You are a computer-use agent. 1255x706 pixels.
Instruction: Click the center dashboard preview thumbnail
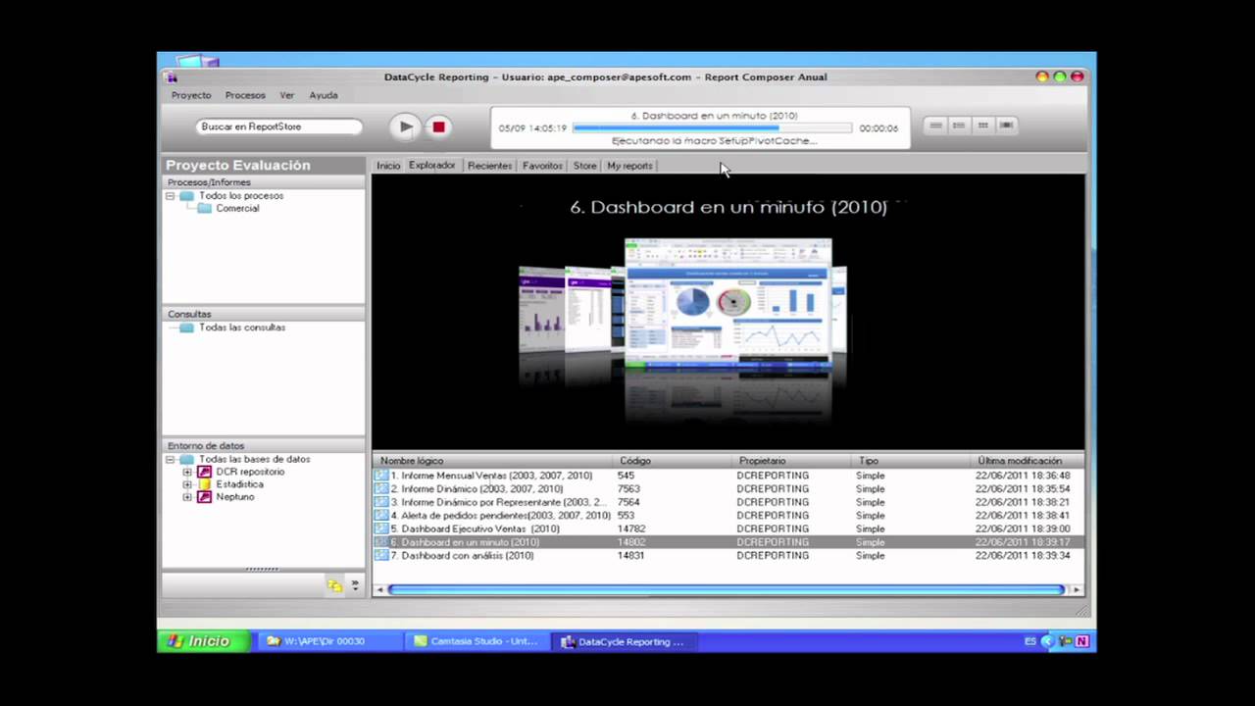point(728,304)
